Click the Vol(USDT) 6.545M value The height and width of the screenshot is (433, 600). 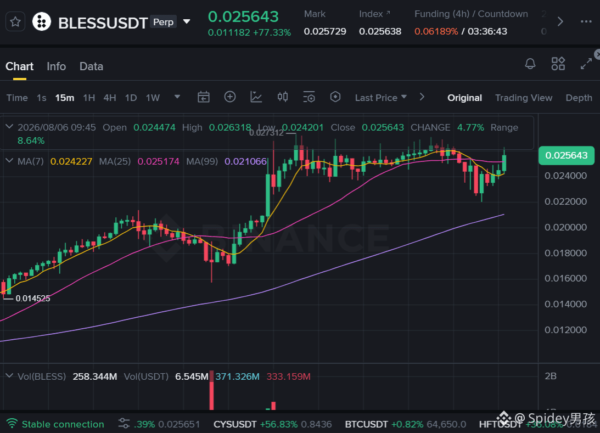[192, 376]
